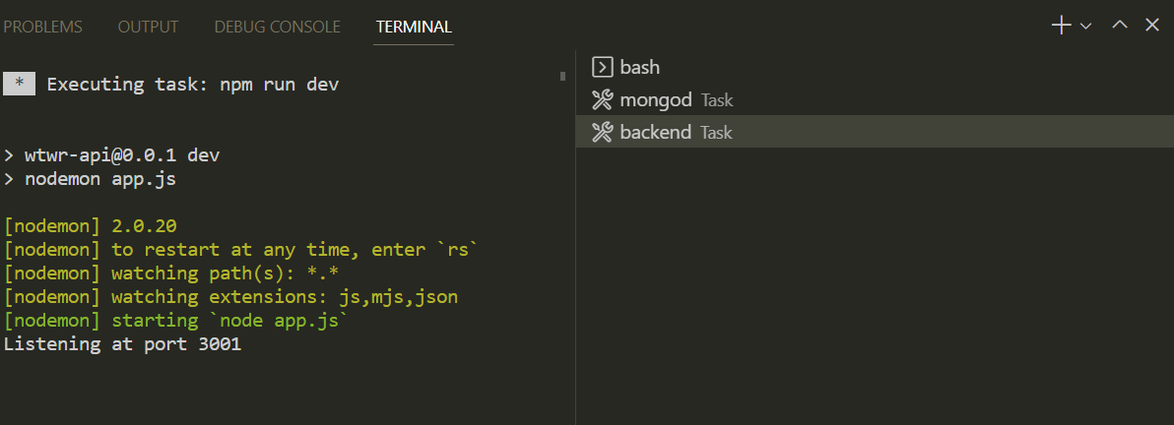The image size is (1174, 425).
Task: Click the terminal scrollbar marker
Action: click(562, 75)
